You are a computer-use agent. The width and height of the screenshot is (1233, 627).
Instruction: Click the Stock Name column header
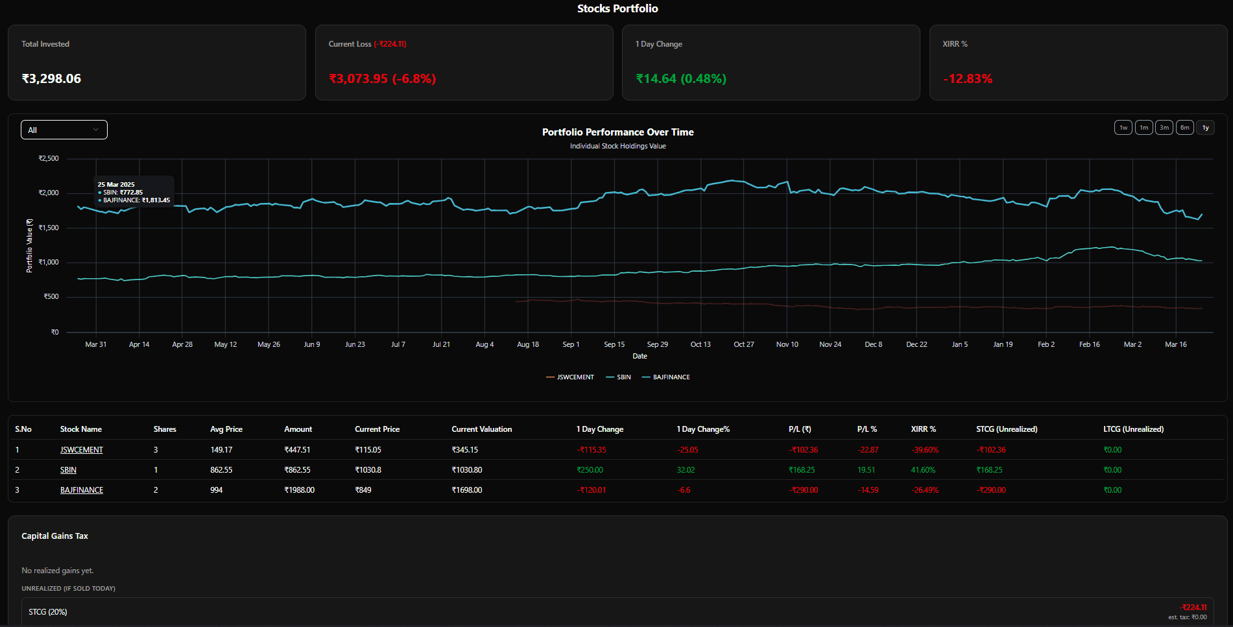tap(80, 429)
